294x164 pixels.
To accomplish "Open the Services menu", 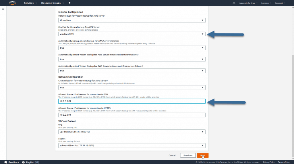I will [x=30, y=3].
